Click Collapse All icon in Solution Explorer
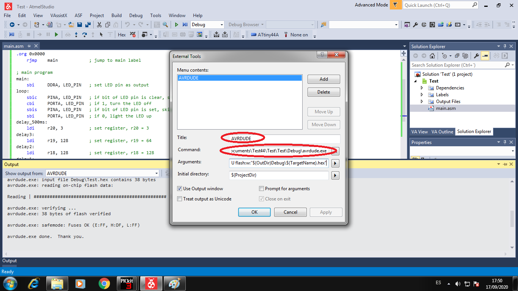This screenshot has height=291, width=518. point(457,56)
